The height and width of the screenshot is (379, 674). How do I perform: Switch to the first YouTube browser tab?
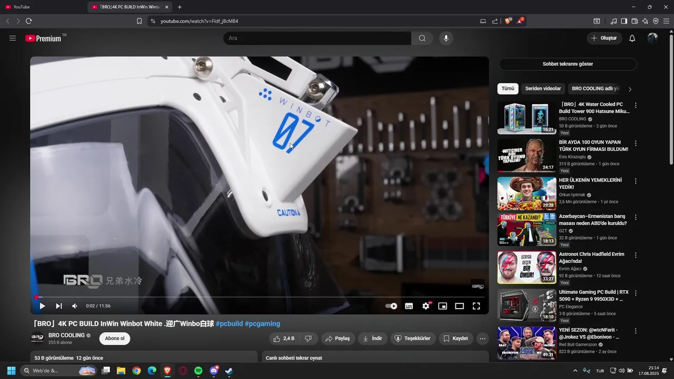pos(43,7)
